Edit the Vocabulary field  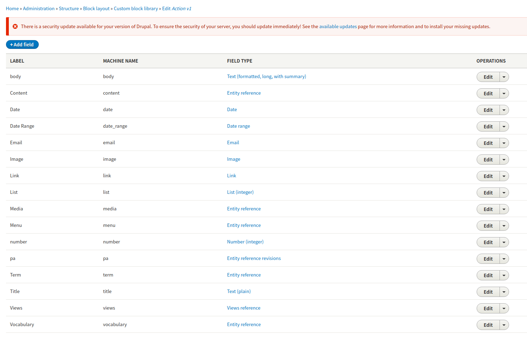488,325
